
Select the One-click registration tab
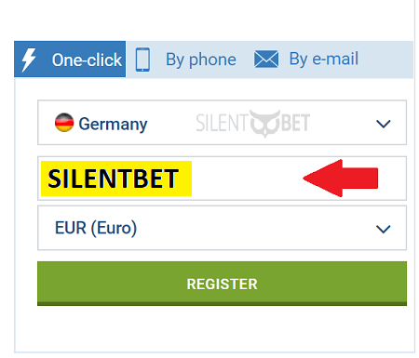[x=70, y=59]
